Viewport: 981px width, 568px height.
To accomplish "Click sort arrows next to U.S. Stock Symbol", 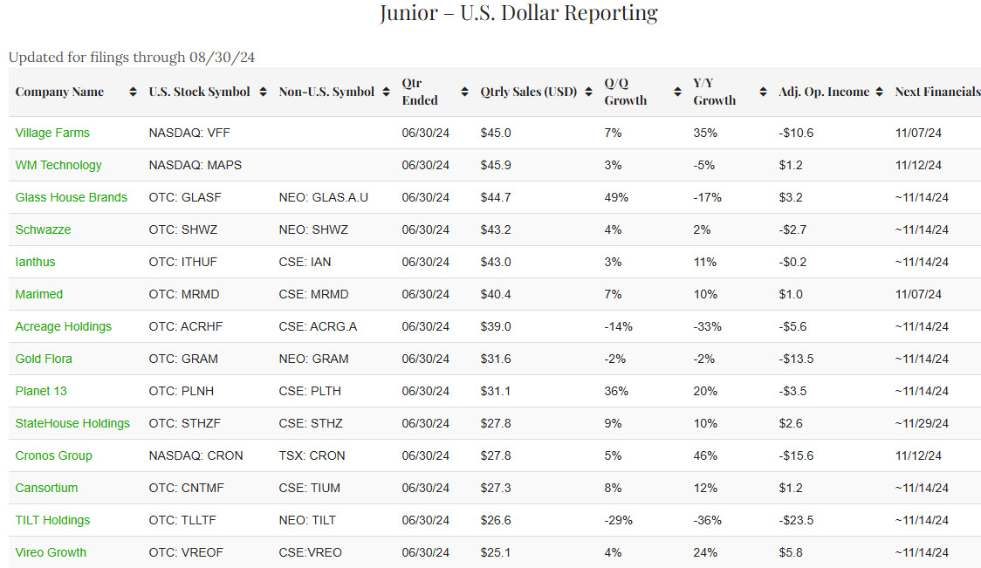I will coord(263,92).
